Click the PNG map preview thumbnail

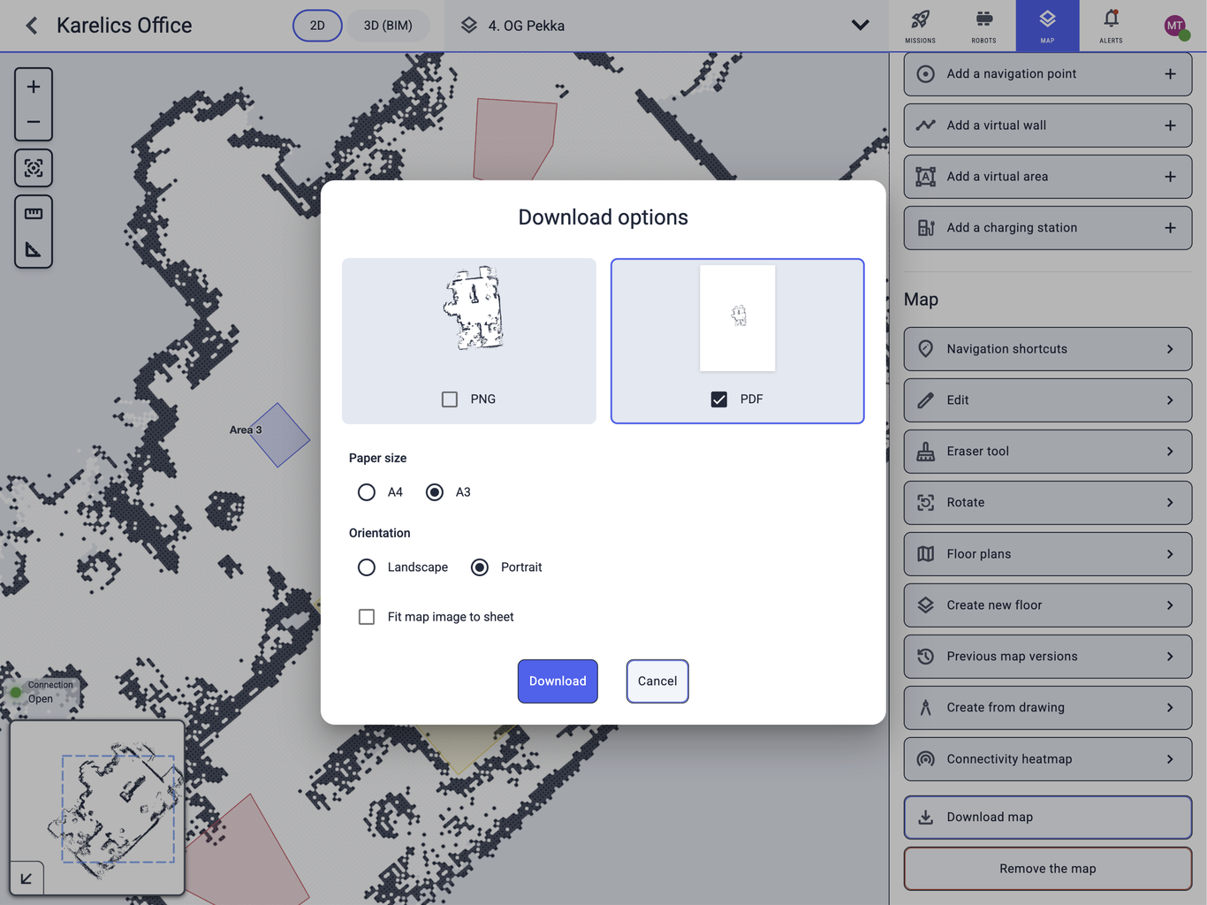pos(474,309)
